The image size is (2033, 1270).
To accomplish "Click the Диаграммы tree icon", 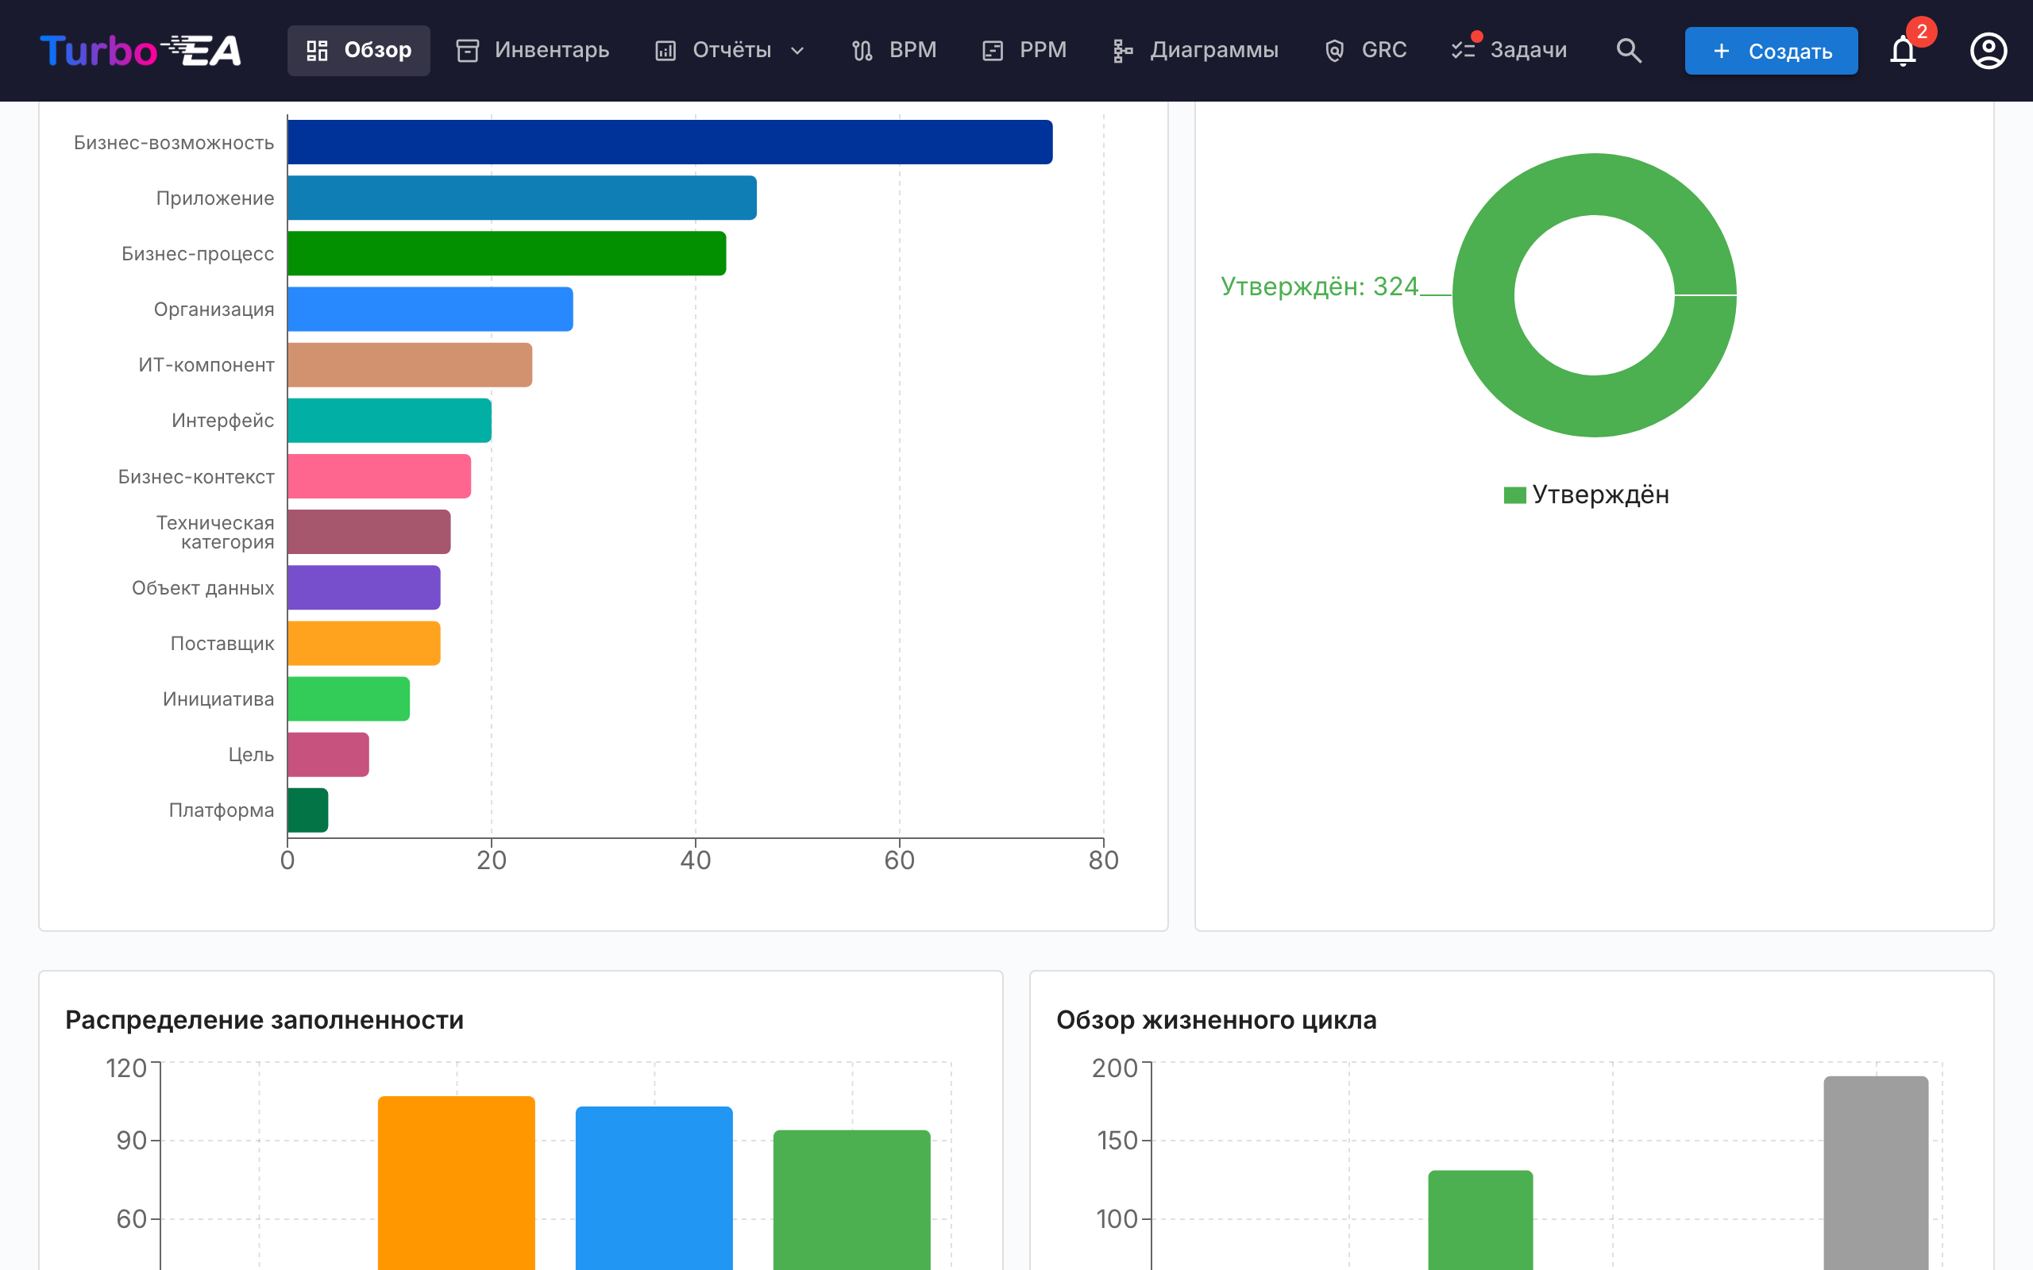I will coord(1122,50).
